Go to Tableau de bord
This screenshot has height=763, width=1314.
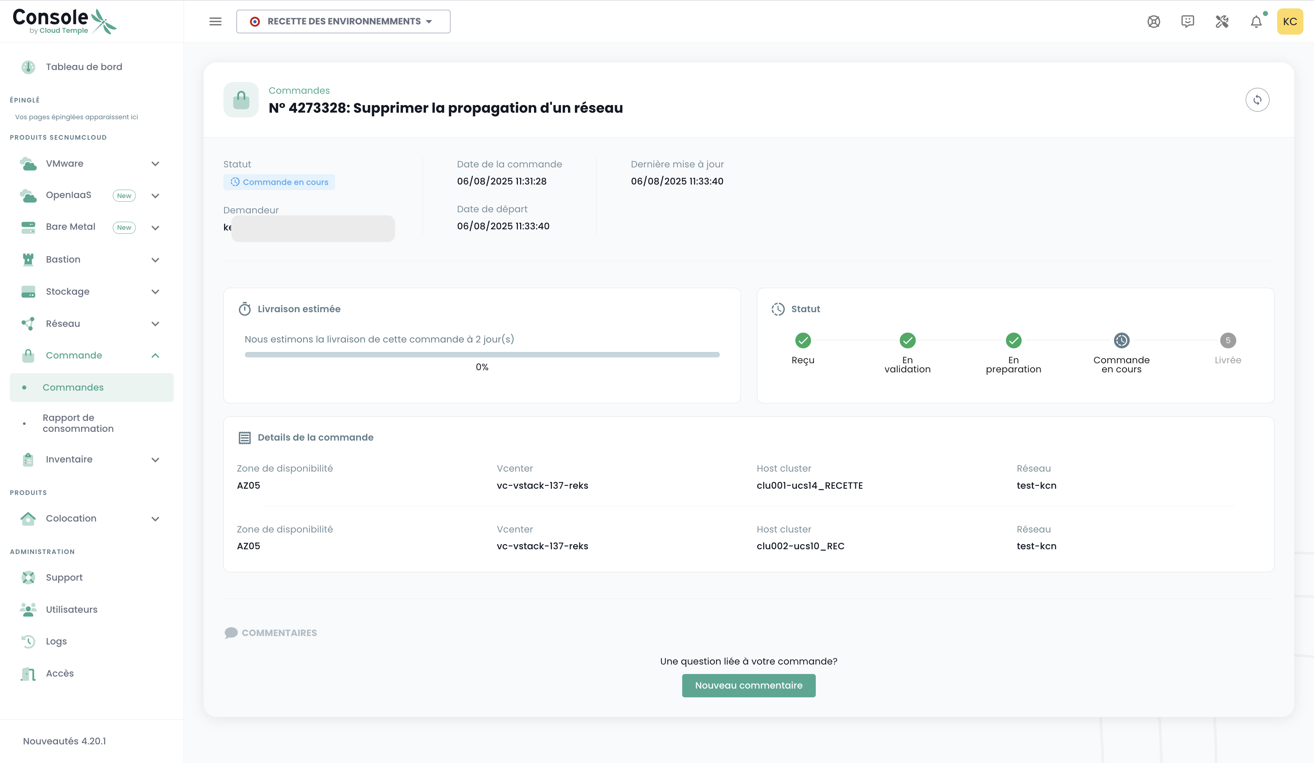84,67
